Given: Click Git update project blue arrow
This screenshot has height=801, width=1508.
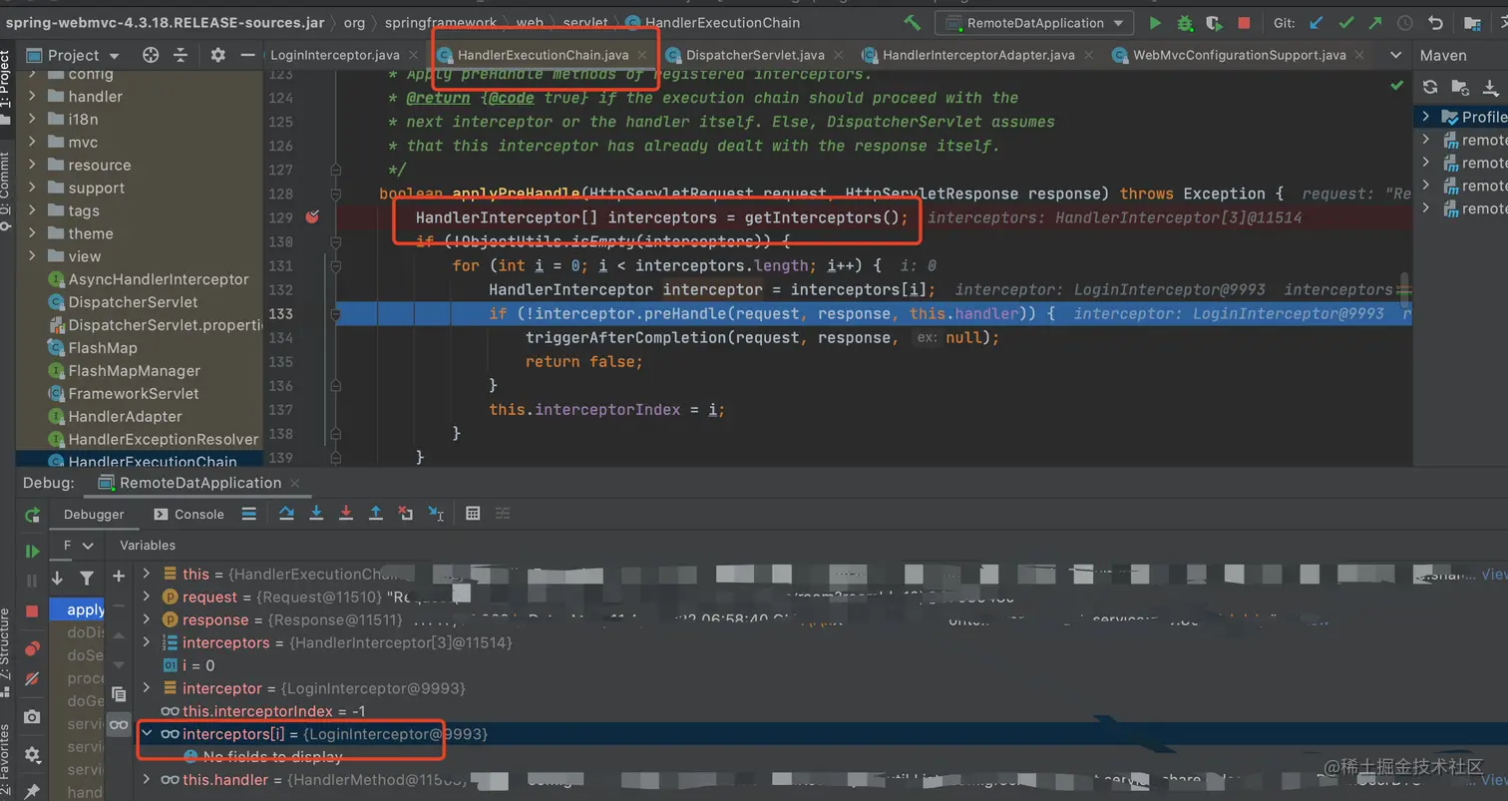Looking at the screenshot, I should [x=1317, y=22].
